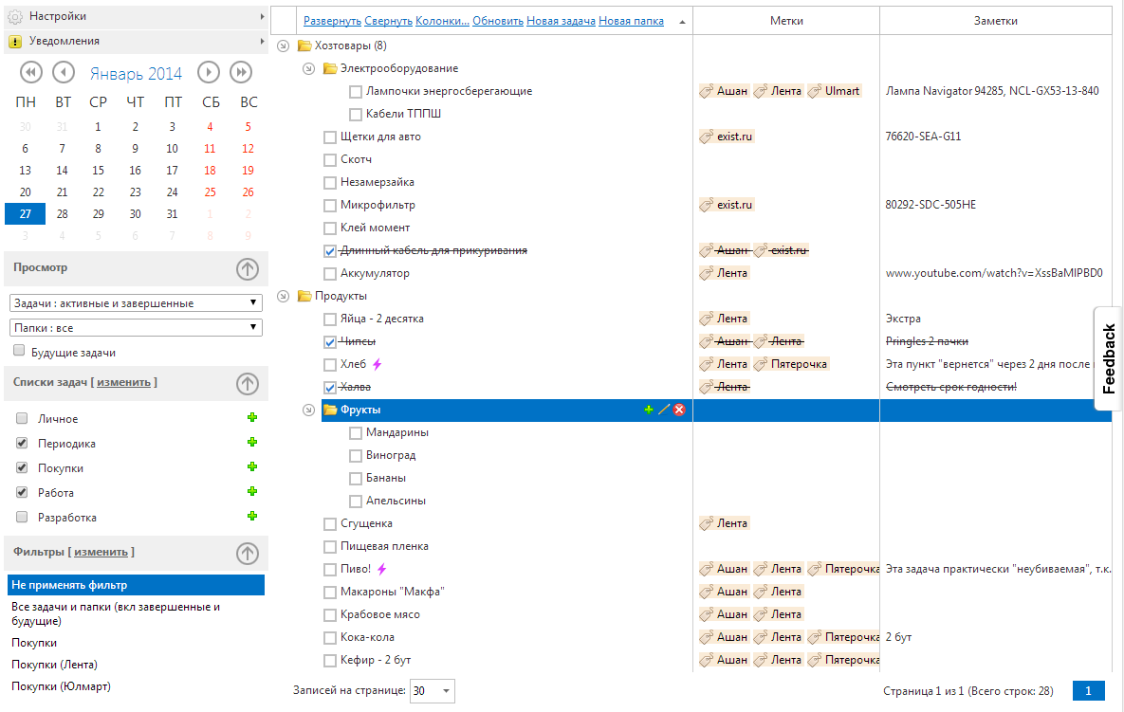
Task: Enable the Разработка list checkbox
Action: tap(22, 517)
